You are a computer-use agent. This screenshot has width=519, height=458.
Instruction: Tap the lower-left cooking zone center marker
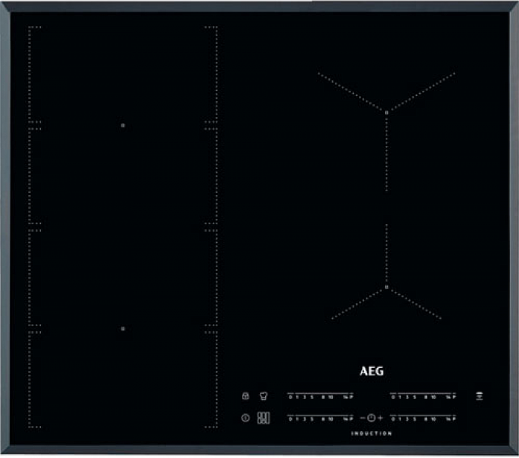tap(123, 328)
